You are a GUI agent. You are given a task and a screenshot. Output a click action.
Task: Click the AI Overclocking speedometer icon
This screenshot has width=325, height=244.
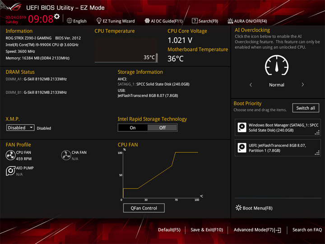coord(277,66)
